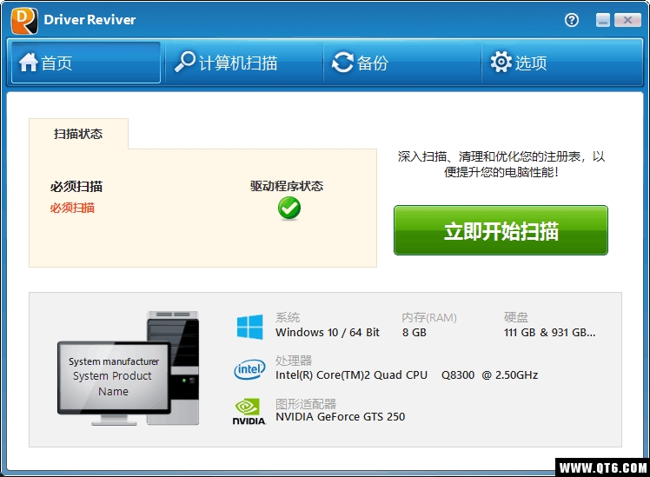Open the 计算机扫描 scan tab
The height and width of the screenshot is (477, 650).
[244, 63]
